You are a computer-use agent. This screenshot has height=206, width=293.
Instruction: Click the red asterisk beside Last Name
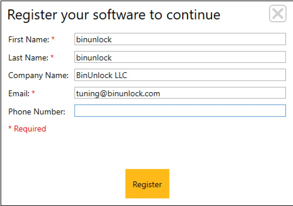pyautogui.click(x=52, y=57)
